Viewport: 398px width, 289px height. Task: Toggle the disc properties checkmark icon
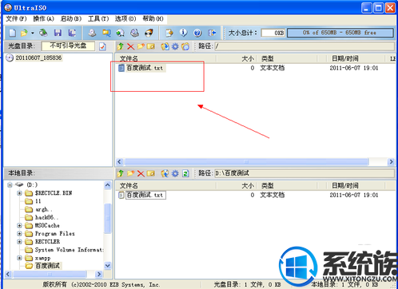point(102,46)
